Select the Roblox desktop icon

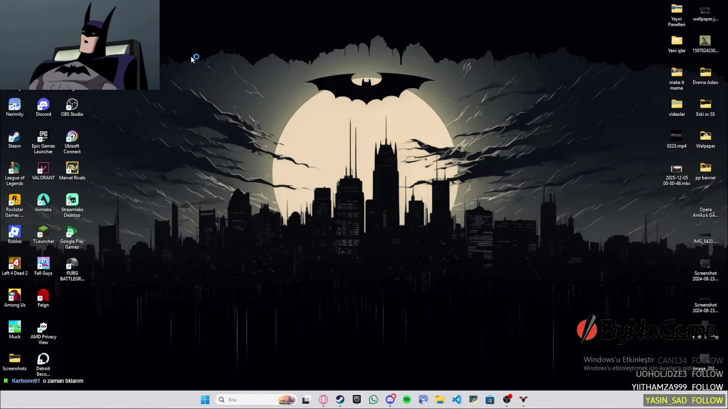(15, 235)
